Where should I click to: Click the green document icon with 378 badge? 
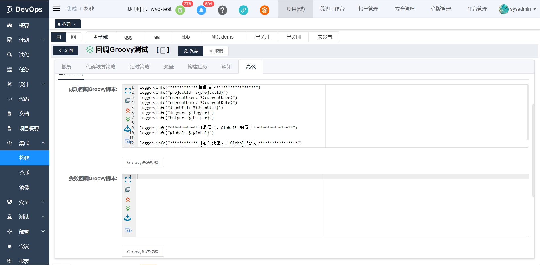[x=180, y=10]
